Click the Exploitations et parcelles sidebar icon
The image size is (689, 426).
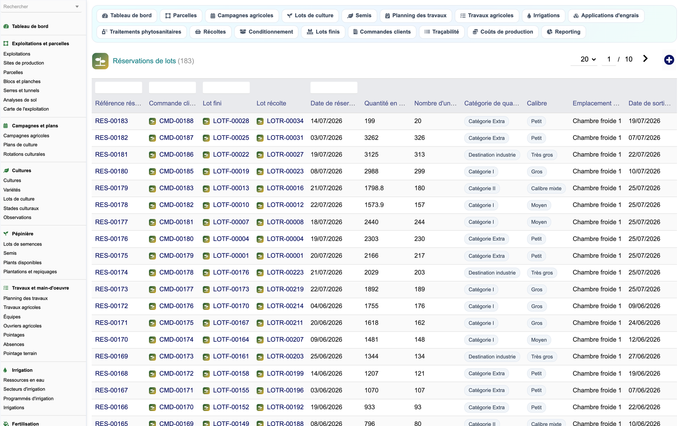pos(6,44)
